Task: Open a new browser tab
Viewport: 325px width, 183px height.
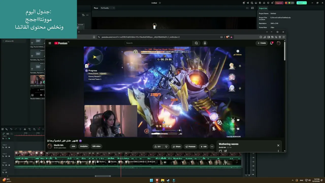Action: (x=79, y=32)
